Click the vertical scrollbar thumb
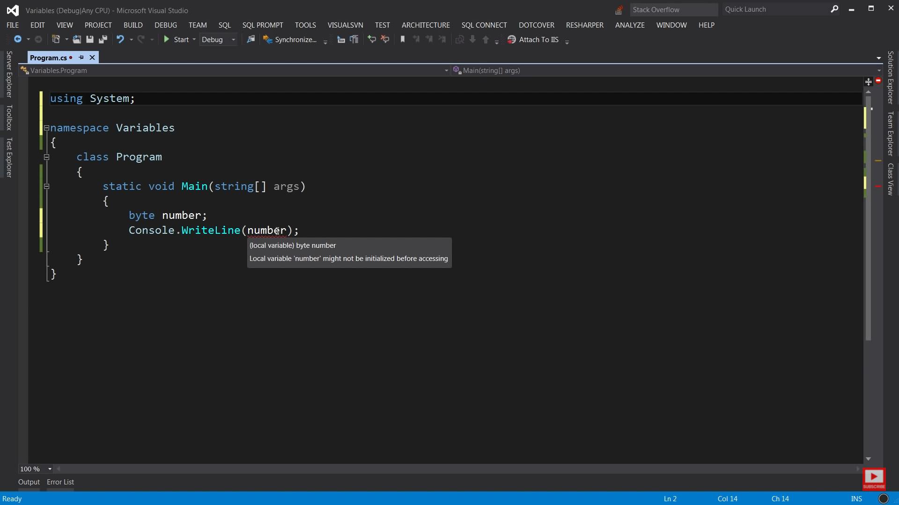The width and height of the screenshot is (899, 505). click(x=868, y=218)
